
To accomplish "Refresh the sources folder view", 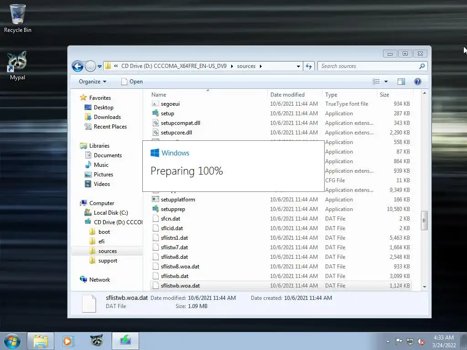I will click(309, 66).
